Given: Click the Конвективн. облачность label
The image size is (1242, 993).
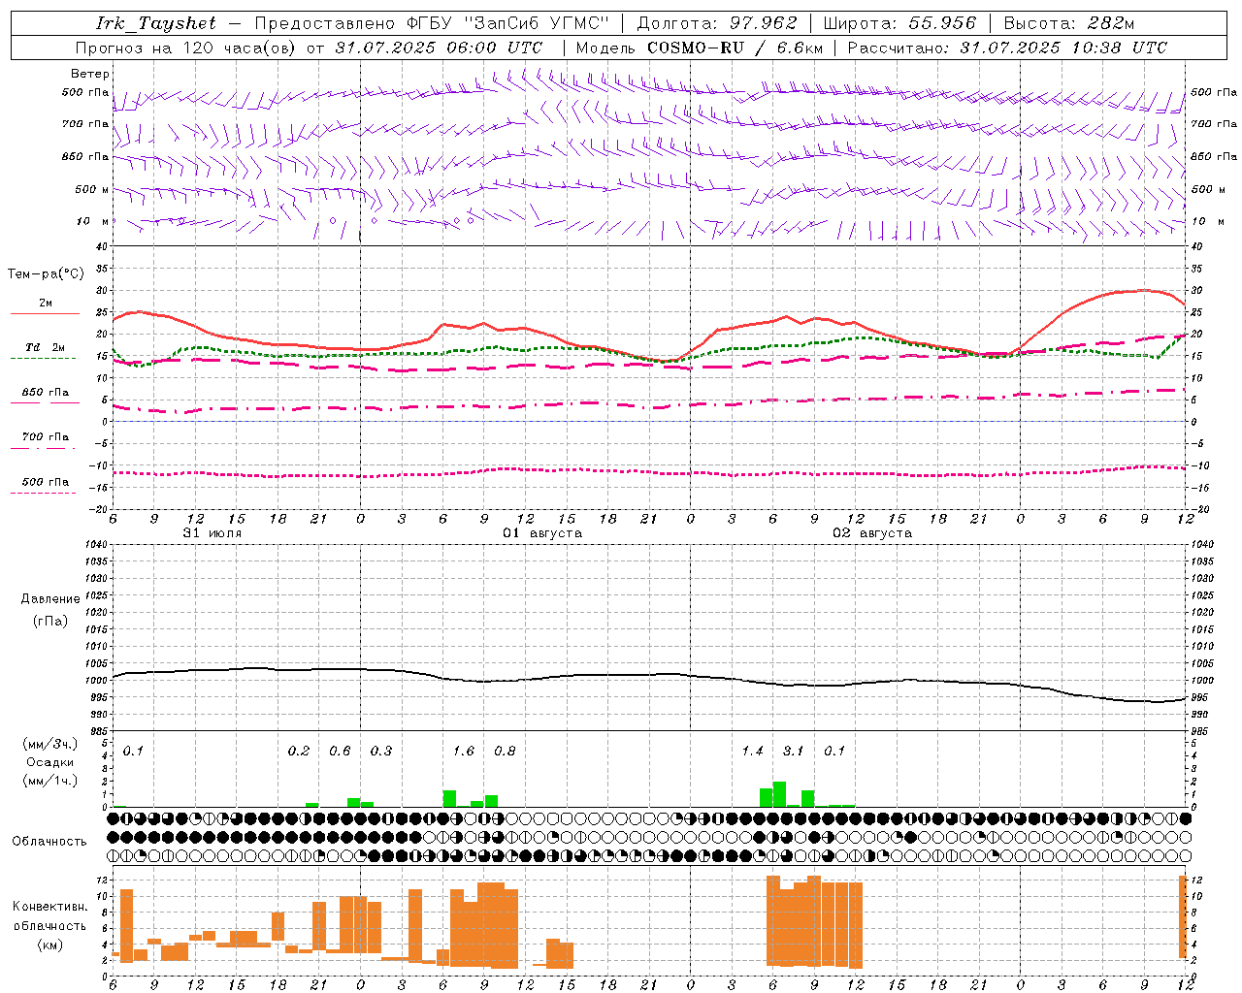Looking at the screenshot, I should coord(49,916).
